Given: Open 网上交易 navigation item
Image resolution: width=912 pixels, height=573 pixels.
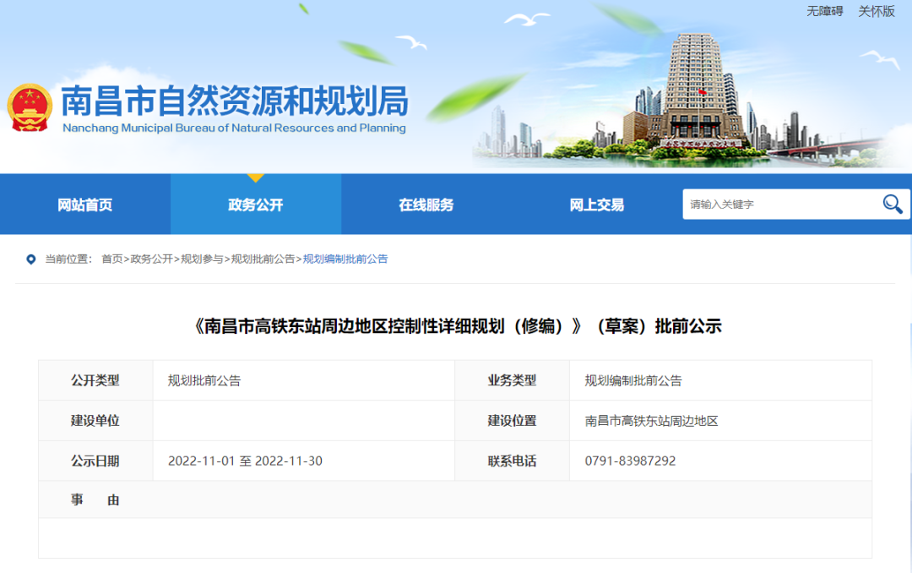Looking at the screenshot, I should click(x=597, y=205).
